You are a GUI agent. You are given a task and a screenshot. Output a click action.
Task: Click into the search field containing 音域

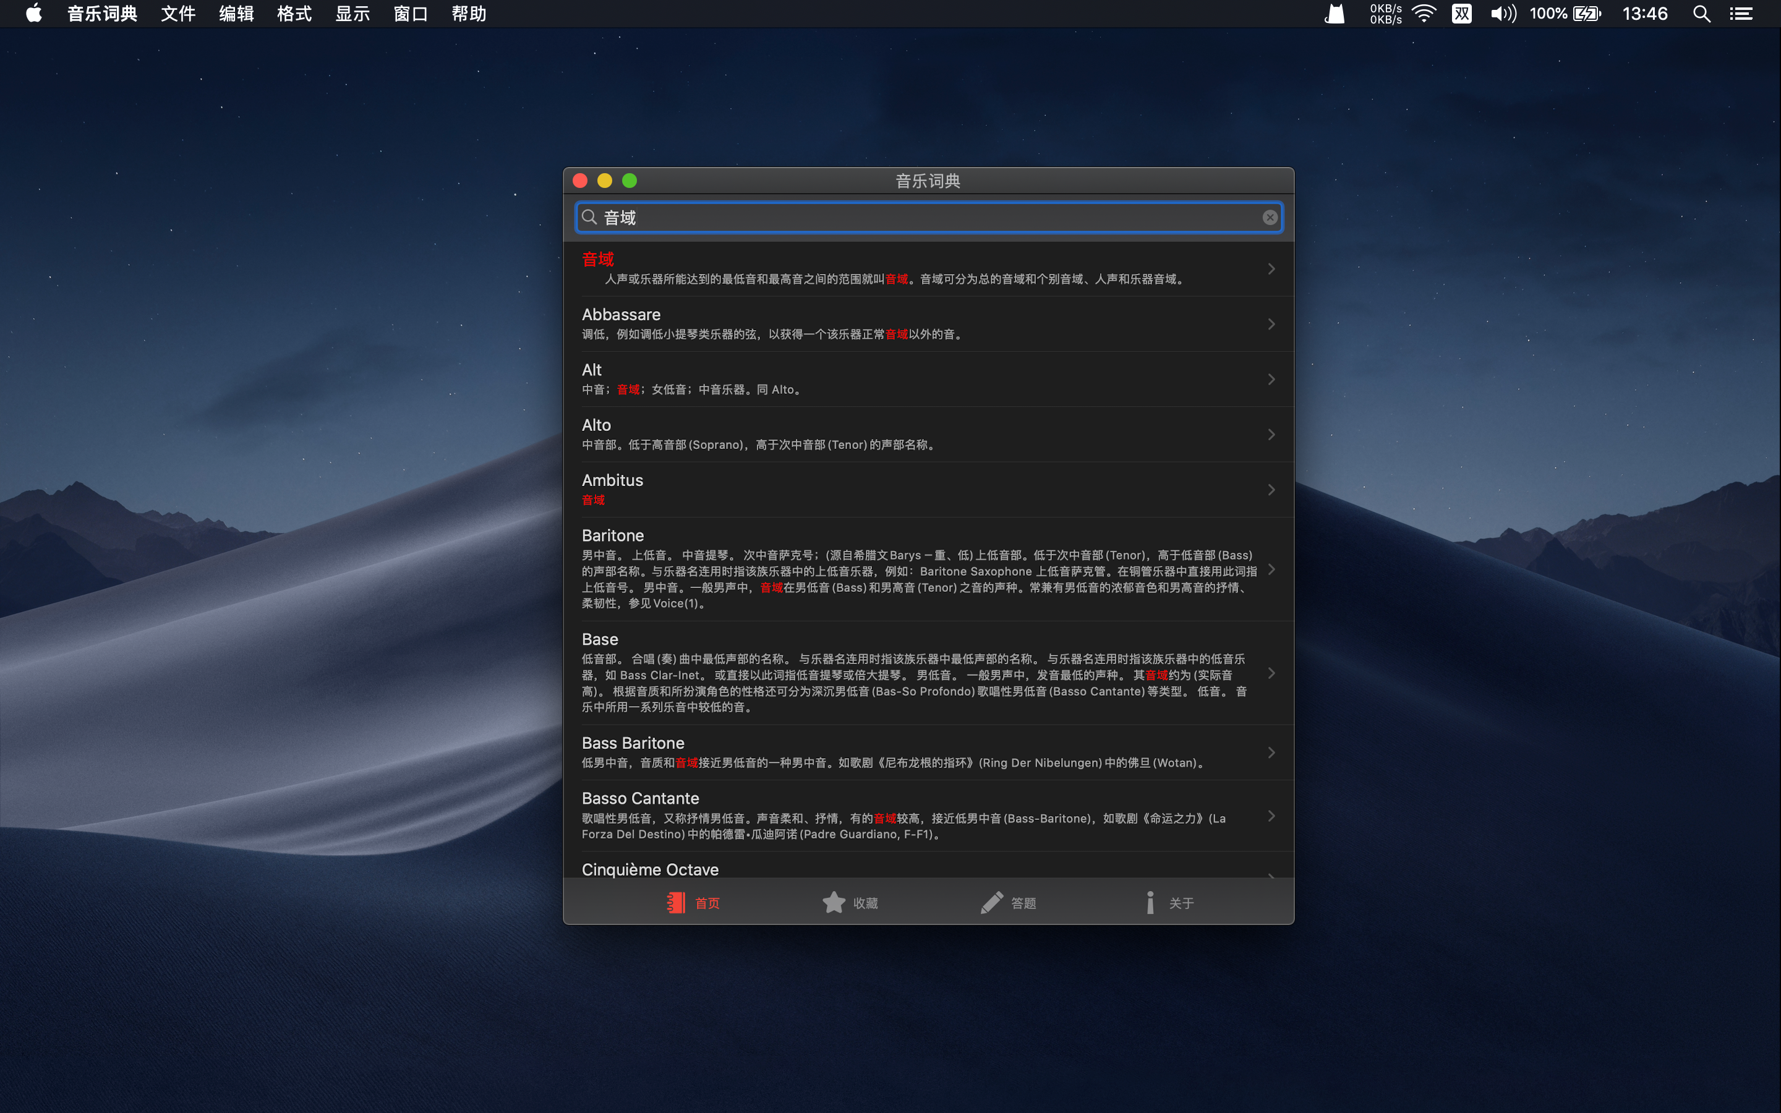[x=929, y=217]
